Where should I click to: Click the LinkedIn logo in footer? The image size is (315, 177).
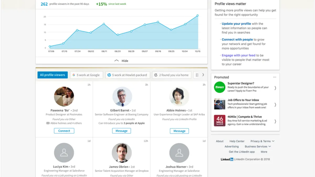[x=227, y=159]
